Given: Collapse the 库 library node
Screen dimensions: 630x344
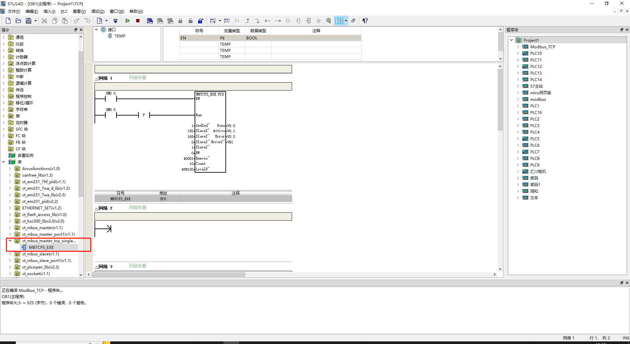Looking at the screenshot, I should 4,162.
